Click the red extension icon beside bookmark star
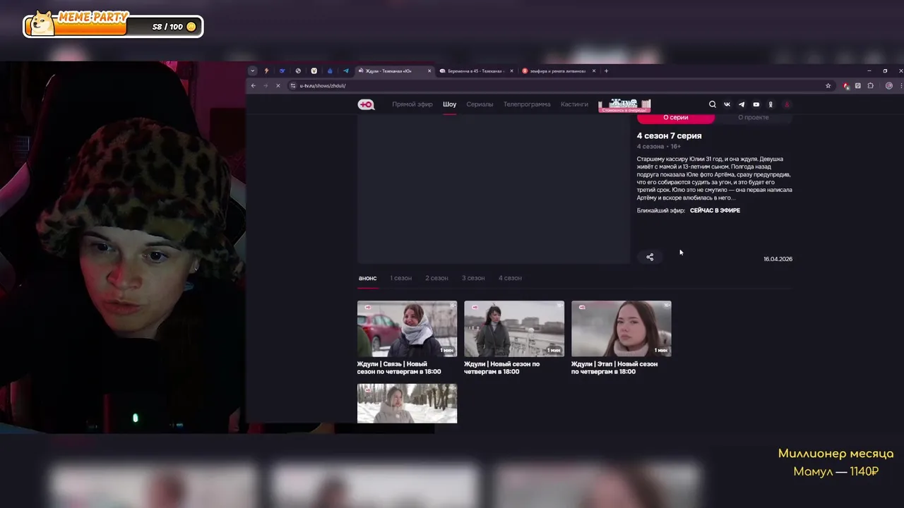The width and height of the screenshot is (904, 508). pyautogui.click(x=846, y=86)
